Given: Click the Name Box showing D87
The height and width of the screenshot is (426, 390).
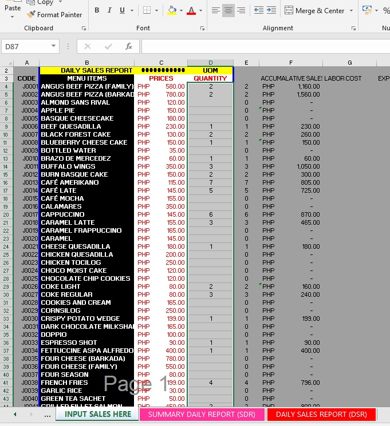Looking at the screenshot, I should click(26, 46).
